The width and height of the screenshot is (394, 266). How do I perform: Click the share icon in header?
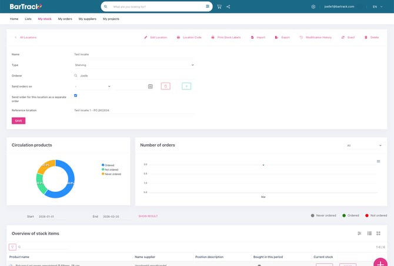[x=228, y=6]
